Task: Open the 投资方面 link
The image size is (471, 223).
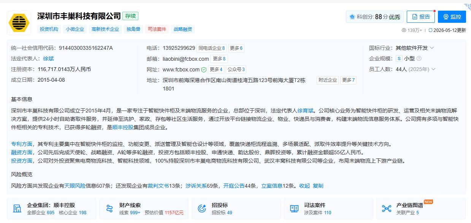Action: point(22,161)
